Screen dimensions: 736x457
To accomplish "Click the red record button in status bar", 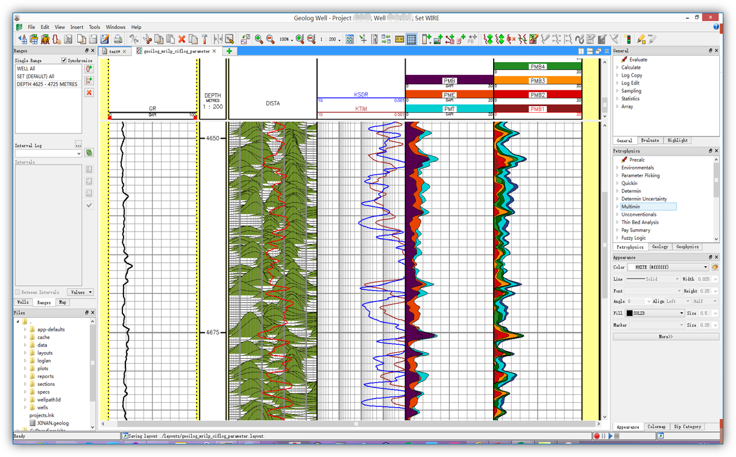I will pos(597,436).
